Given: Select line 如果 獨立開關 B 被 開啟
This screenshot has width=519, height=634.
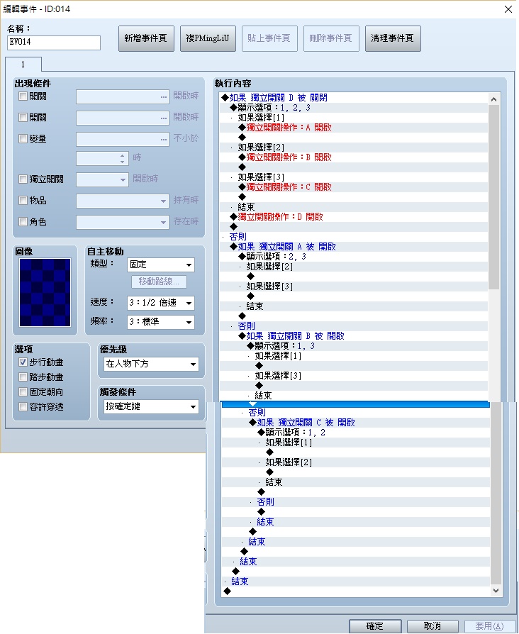Looking at the screenshot, I should (x=354, y=335).
